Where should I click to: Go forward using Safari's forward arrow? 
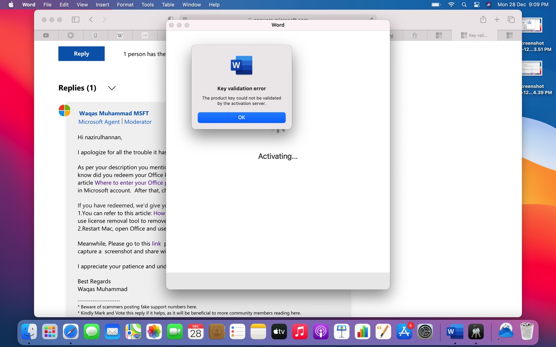click(x=104, y=20)
